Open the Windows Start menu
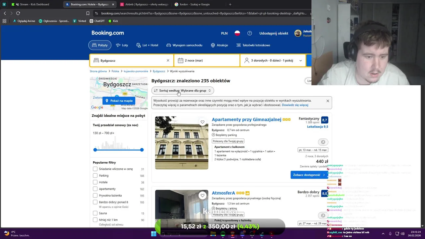 click(154, 234)
